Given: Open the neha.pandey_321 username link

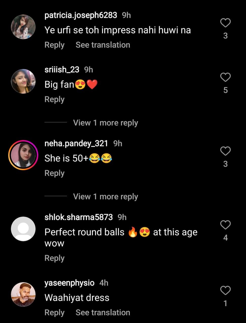Looking at the screenshot, I should coord(76,144).
